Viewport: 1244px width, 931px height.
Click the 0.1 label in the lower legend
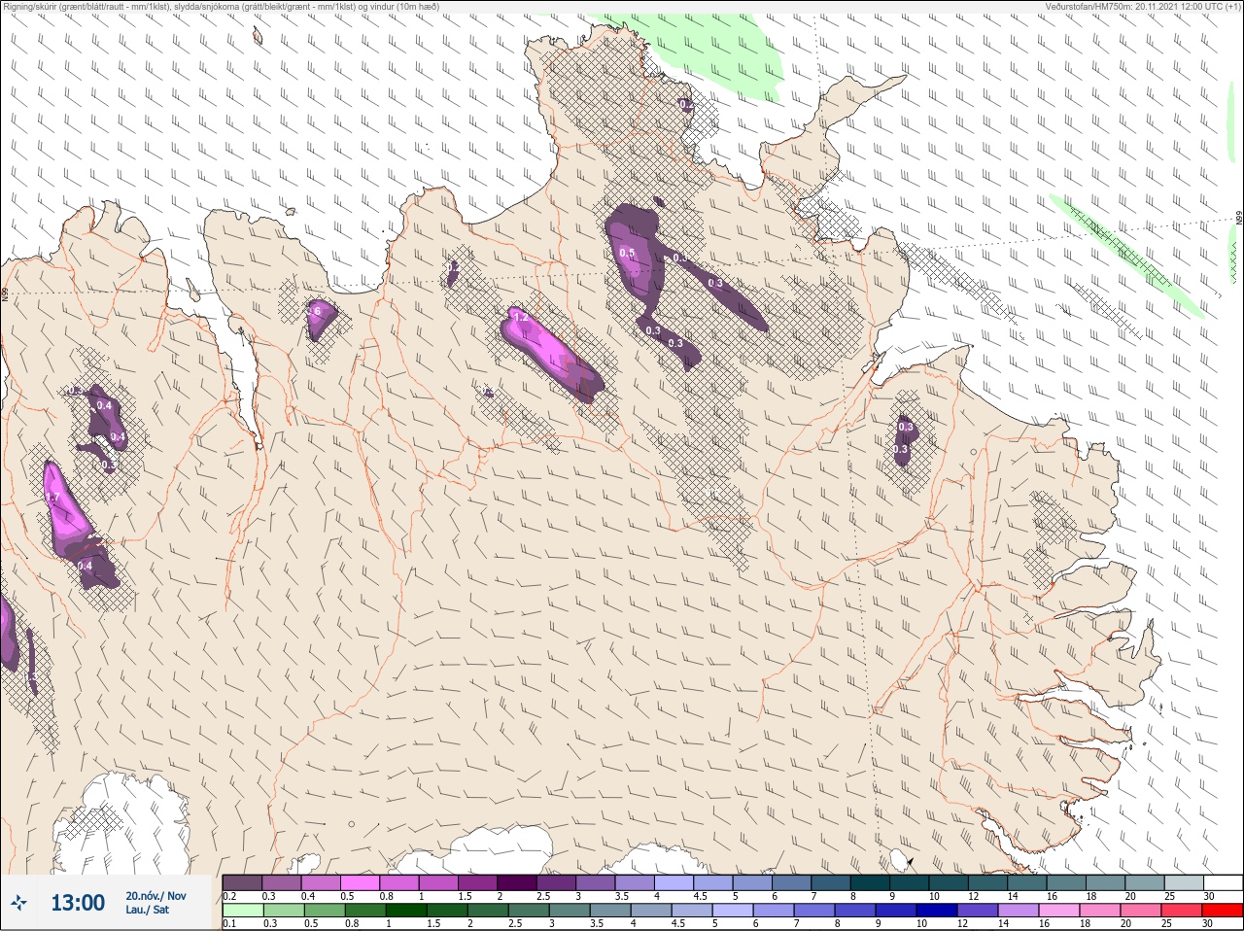click(x=229, y=923)
